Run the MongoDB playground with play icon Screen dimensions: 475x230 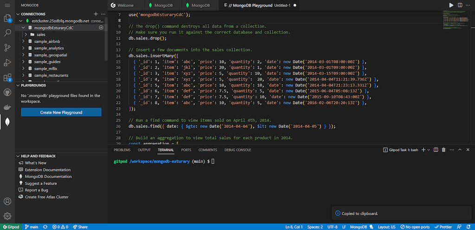(x=451, y=5)
